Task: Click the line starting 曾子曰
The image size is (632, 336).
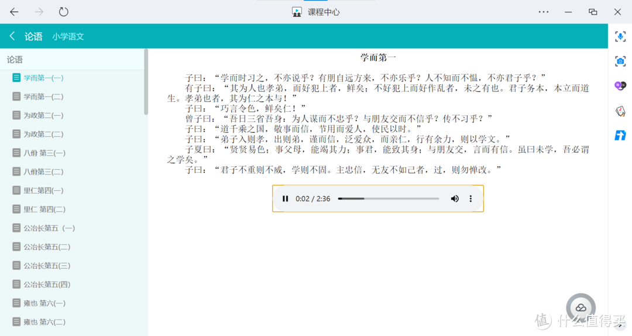Action: coord(339,119)
